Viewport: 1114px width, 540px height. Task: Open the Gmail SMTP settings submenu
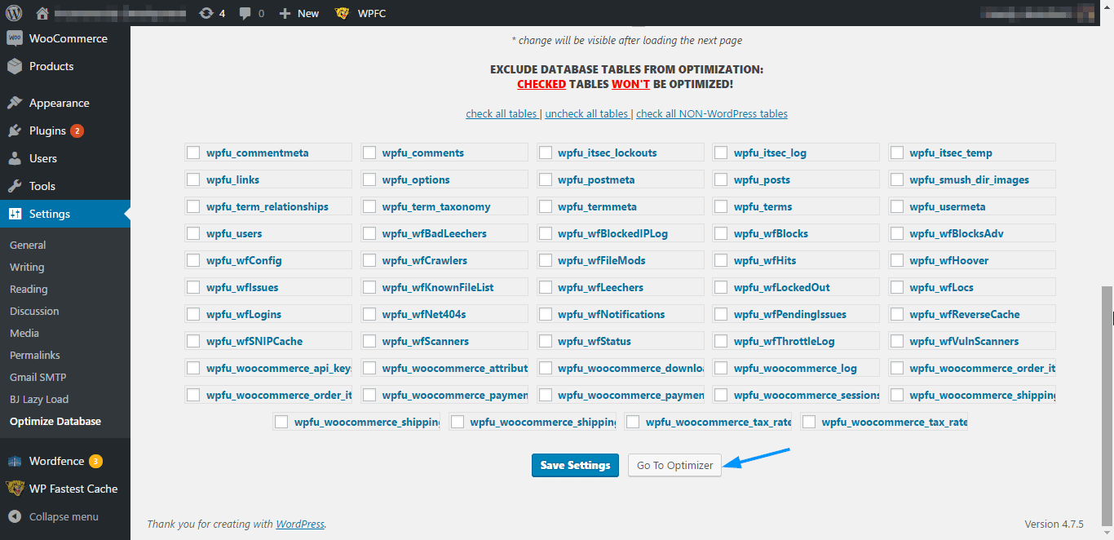pos(38,377)
